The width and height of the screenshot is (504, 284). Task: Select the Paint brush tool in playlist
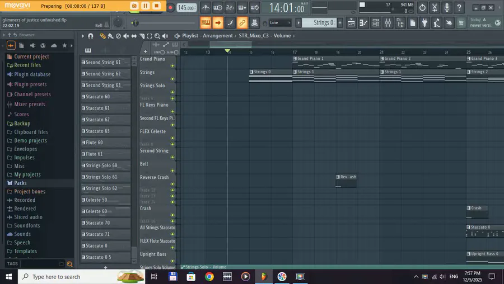pyautogui.click(x=110, y=36)
